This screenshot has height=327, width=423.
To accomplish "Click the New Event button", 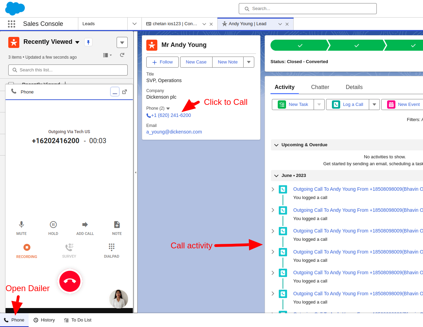I will click(x=402, y=105).
